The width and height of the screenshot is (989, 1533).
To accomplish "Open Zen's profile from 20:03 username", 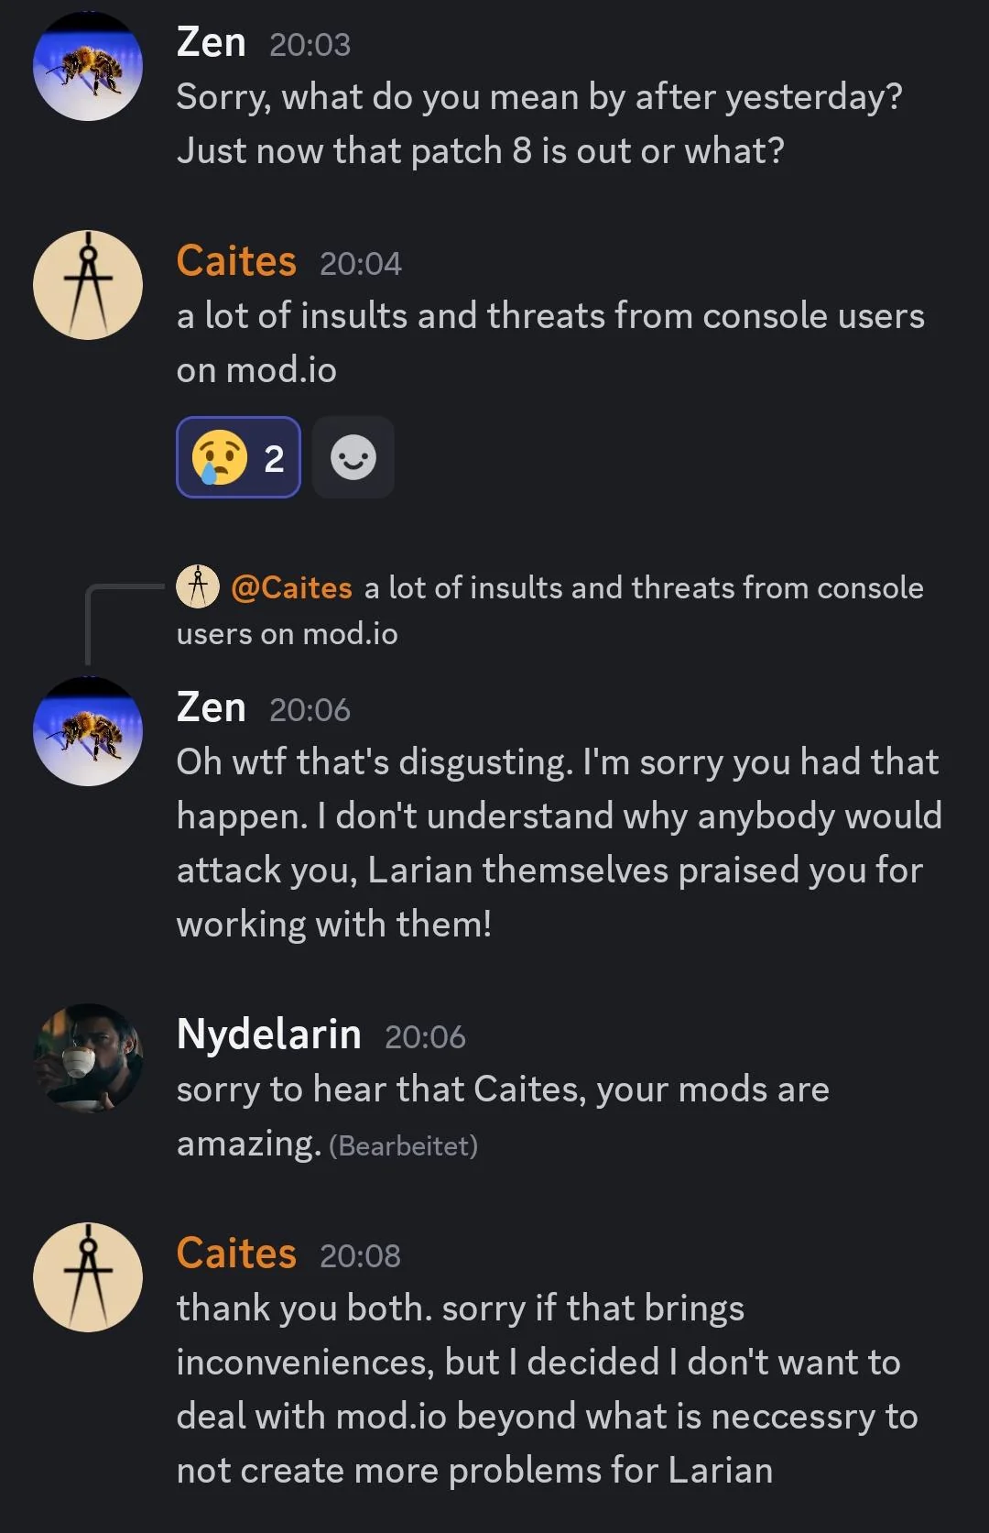I will pos(211,43).
